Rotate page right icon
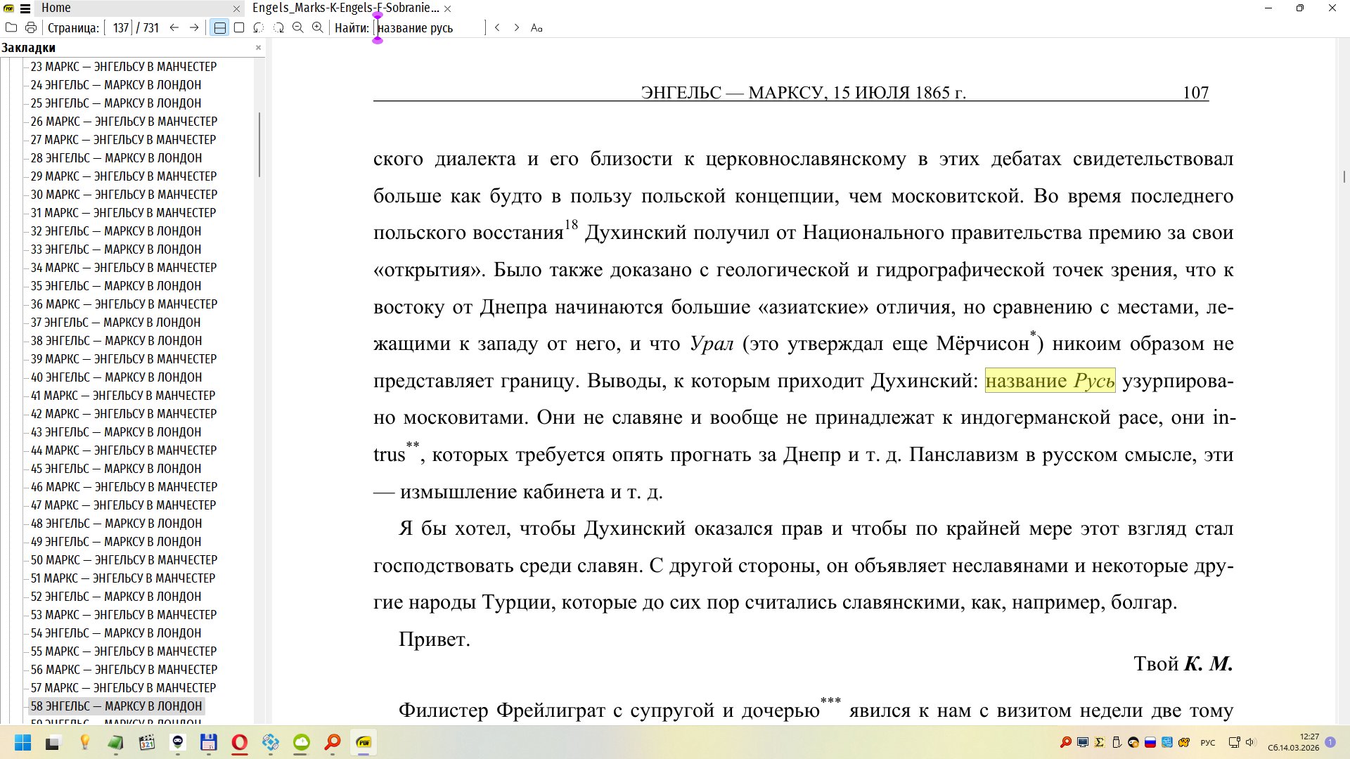The image size is (1350, 759). pos(278,27)
